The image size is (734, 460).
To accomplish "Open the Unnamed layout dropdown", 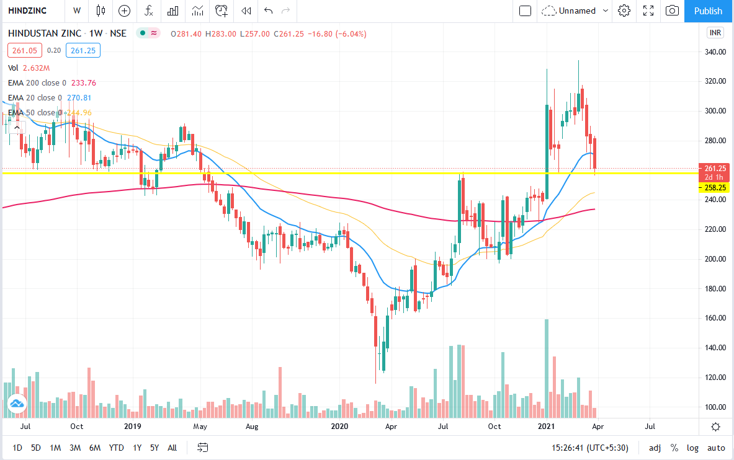I will (574, 11).
